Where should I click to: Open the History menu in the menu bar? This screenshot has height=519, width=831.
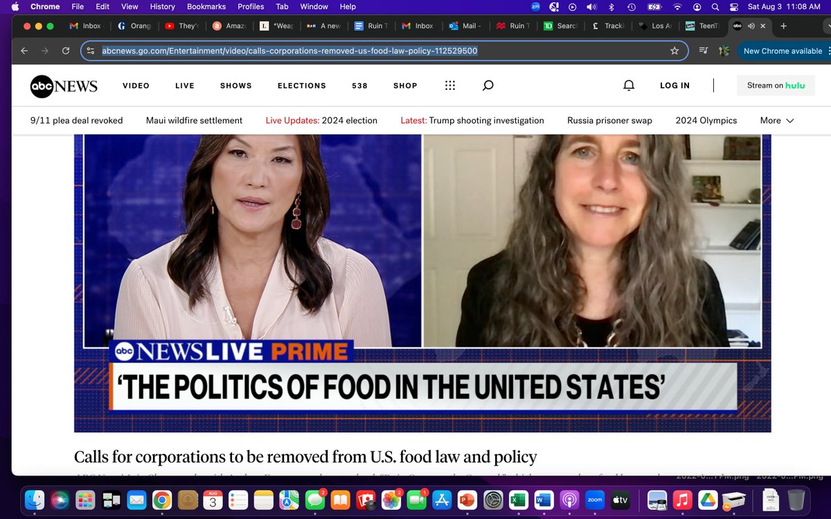(162, 7)
